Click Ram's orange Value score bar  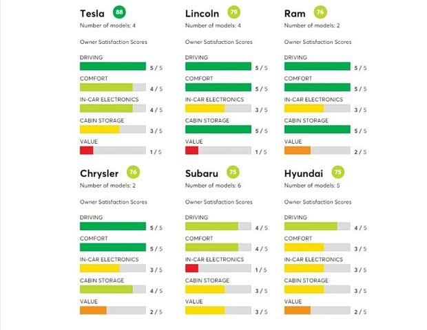[x=298, y=151]
